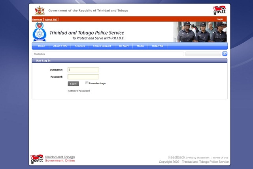Click the About T&T link

(51, 20)
